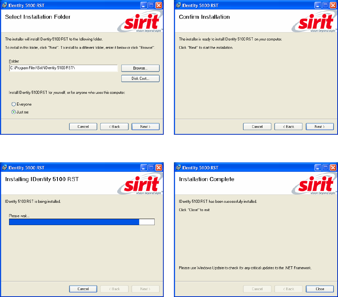338x297 pixels.
Task: Close the Installing IDentity 5100 RST window
Action: pyautogui.click(x=159, y=167)
